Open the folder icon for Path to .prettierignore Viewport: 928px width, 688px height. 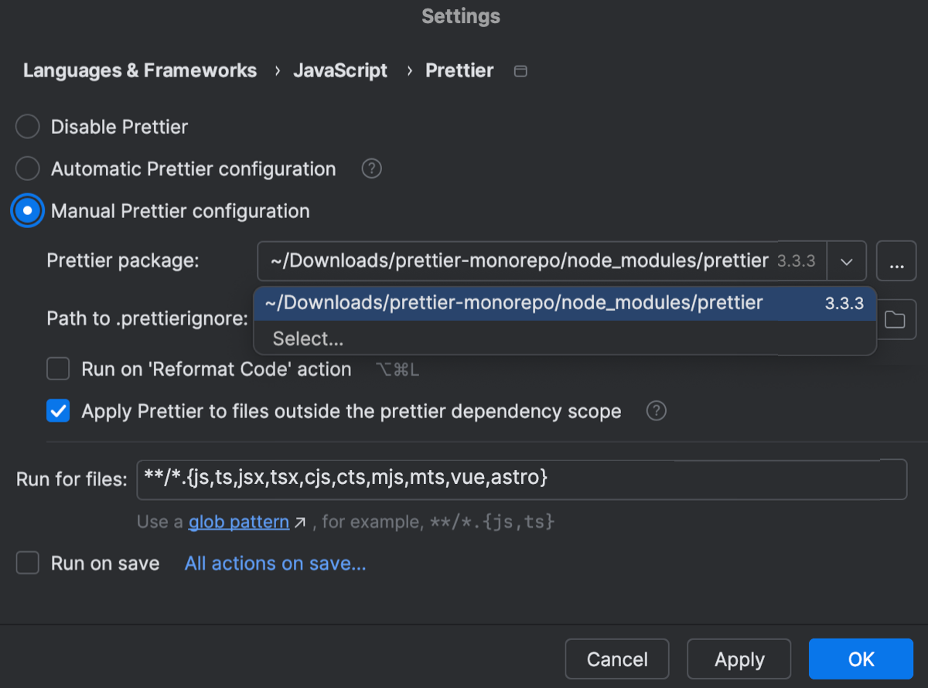pyautogui.click(x=896, y=318)
